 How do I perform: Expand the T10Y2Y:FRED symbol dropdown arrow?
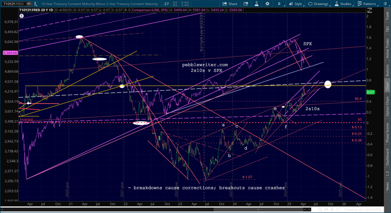(29, 4)
